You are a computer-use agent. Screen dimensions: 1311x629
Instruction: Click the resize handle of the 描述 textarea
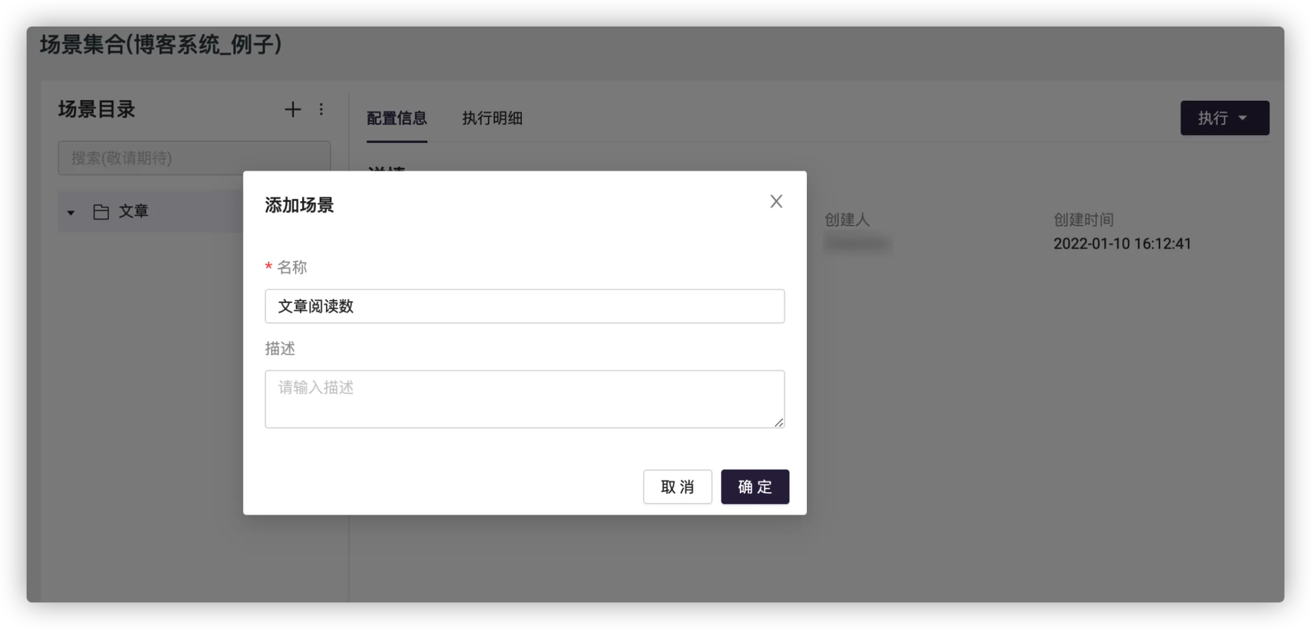[778, 422]
